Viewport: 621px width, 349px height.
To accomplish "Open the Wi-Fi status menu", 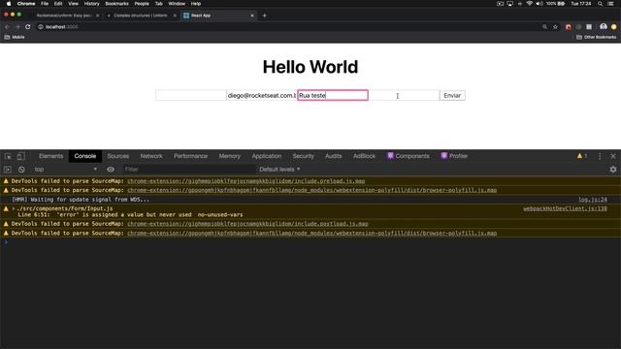I will click(x=530, y=4).
